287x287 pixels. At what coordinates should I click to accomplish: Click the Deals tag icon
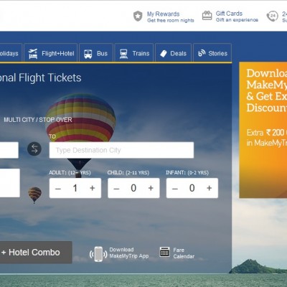point(164,54)
